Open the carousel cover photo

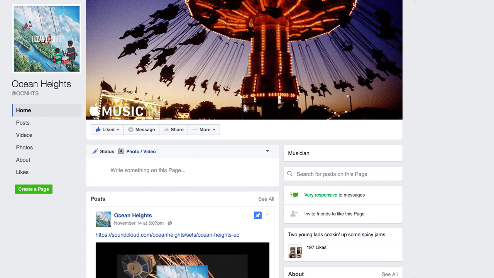pos(244,59)
